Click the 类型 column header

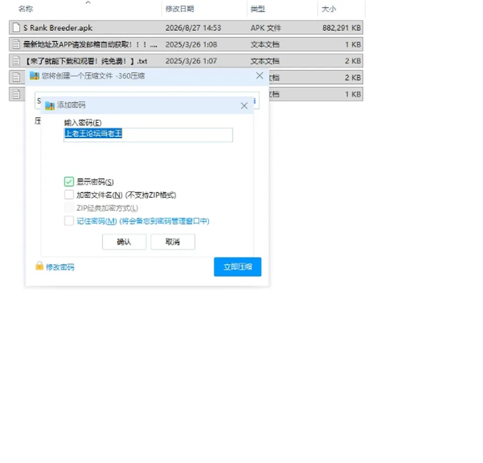coord(258,9)
